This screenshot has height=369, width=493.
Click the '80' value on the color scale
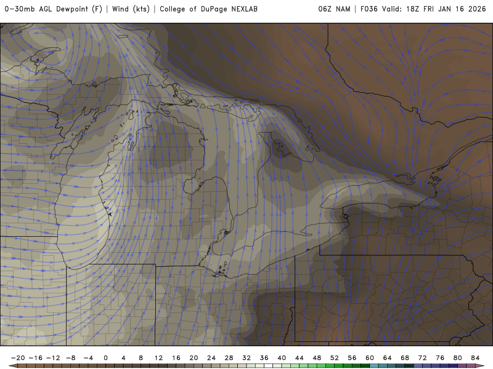(x=458, y=358)
